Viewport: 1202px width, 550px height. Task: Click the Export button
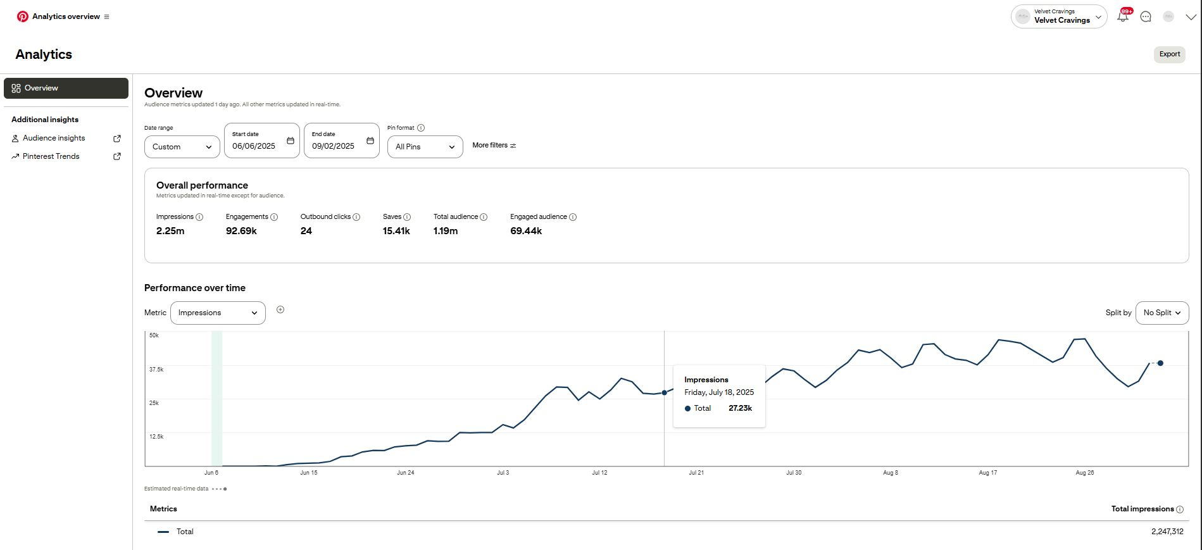[x=1169, y=54]
